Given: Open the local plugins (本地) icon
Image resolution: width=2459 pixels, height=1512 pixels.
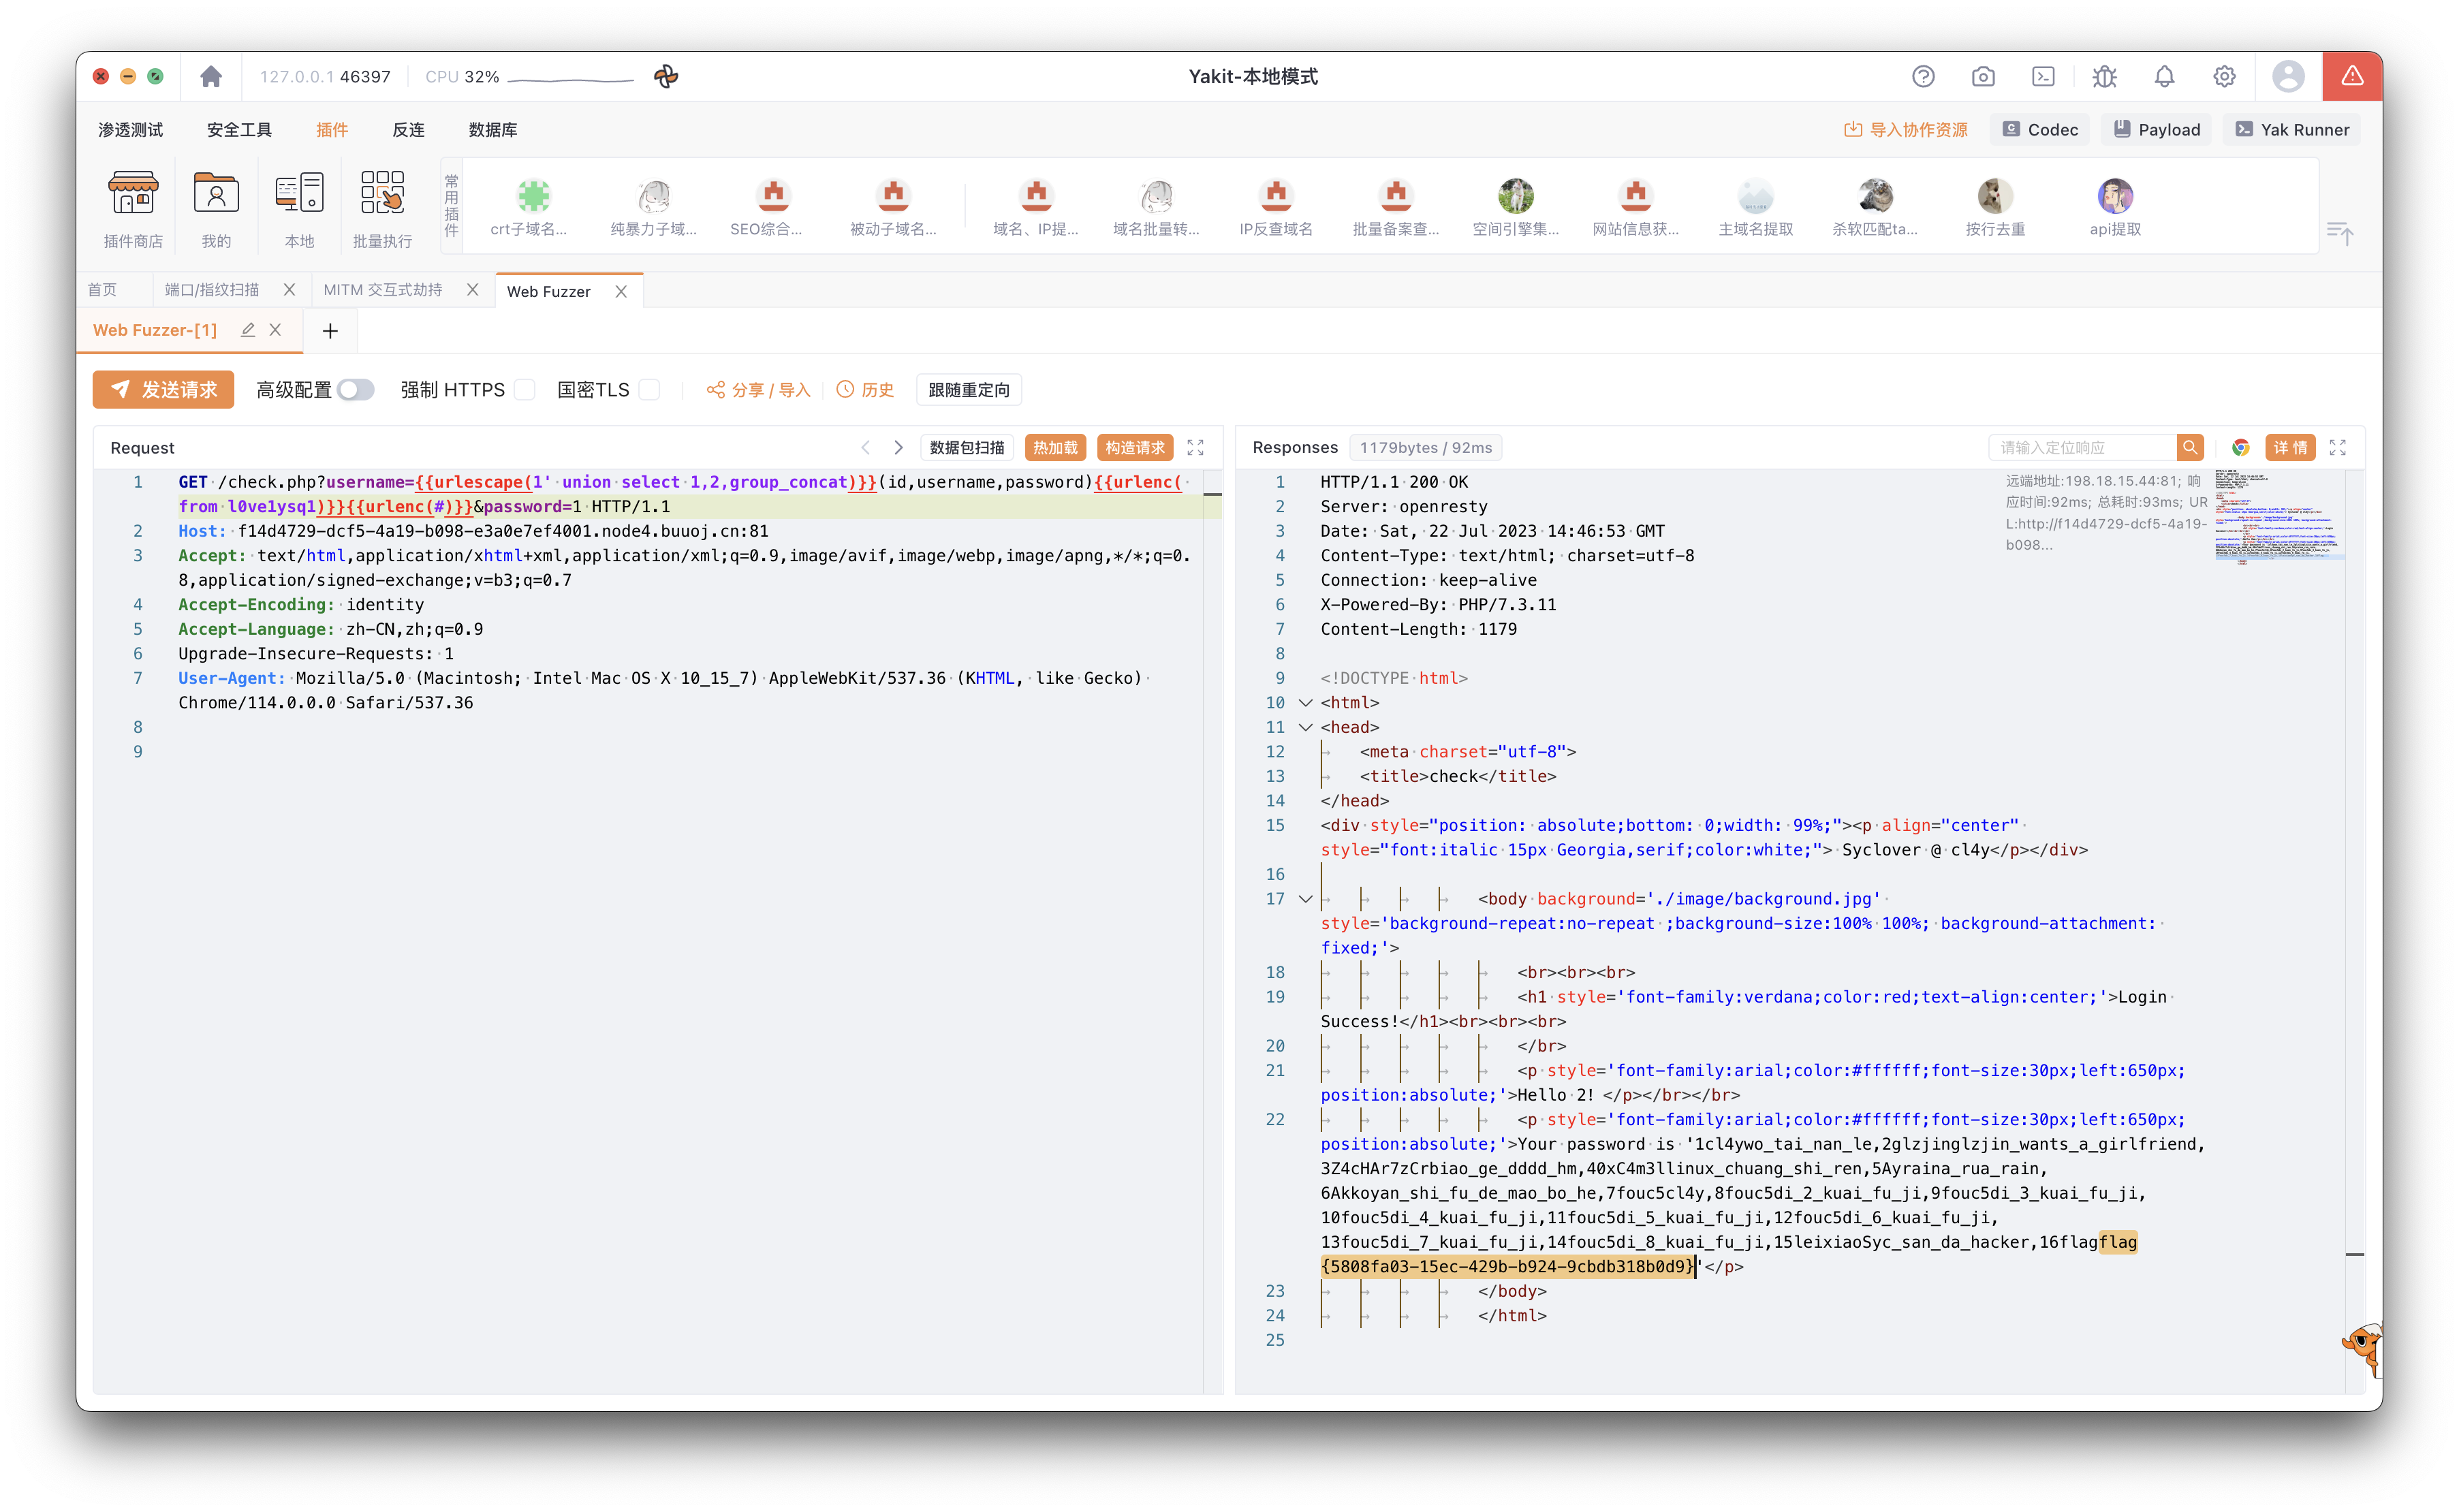Looking at the screenshot, I should pyautogui.click(x=299, y=194).
